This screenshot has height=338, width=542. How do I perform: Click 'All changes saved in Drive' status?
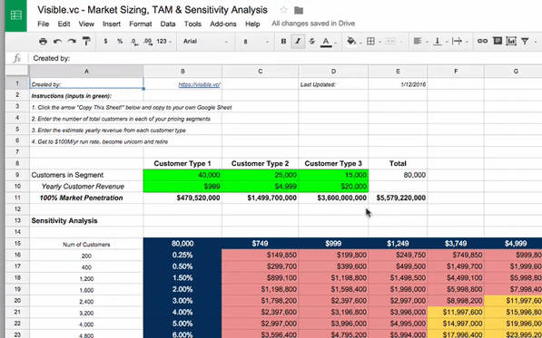(313, 24)
